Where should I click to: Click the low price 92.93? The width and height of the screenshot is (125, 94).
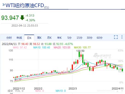[x=60, y=44]
